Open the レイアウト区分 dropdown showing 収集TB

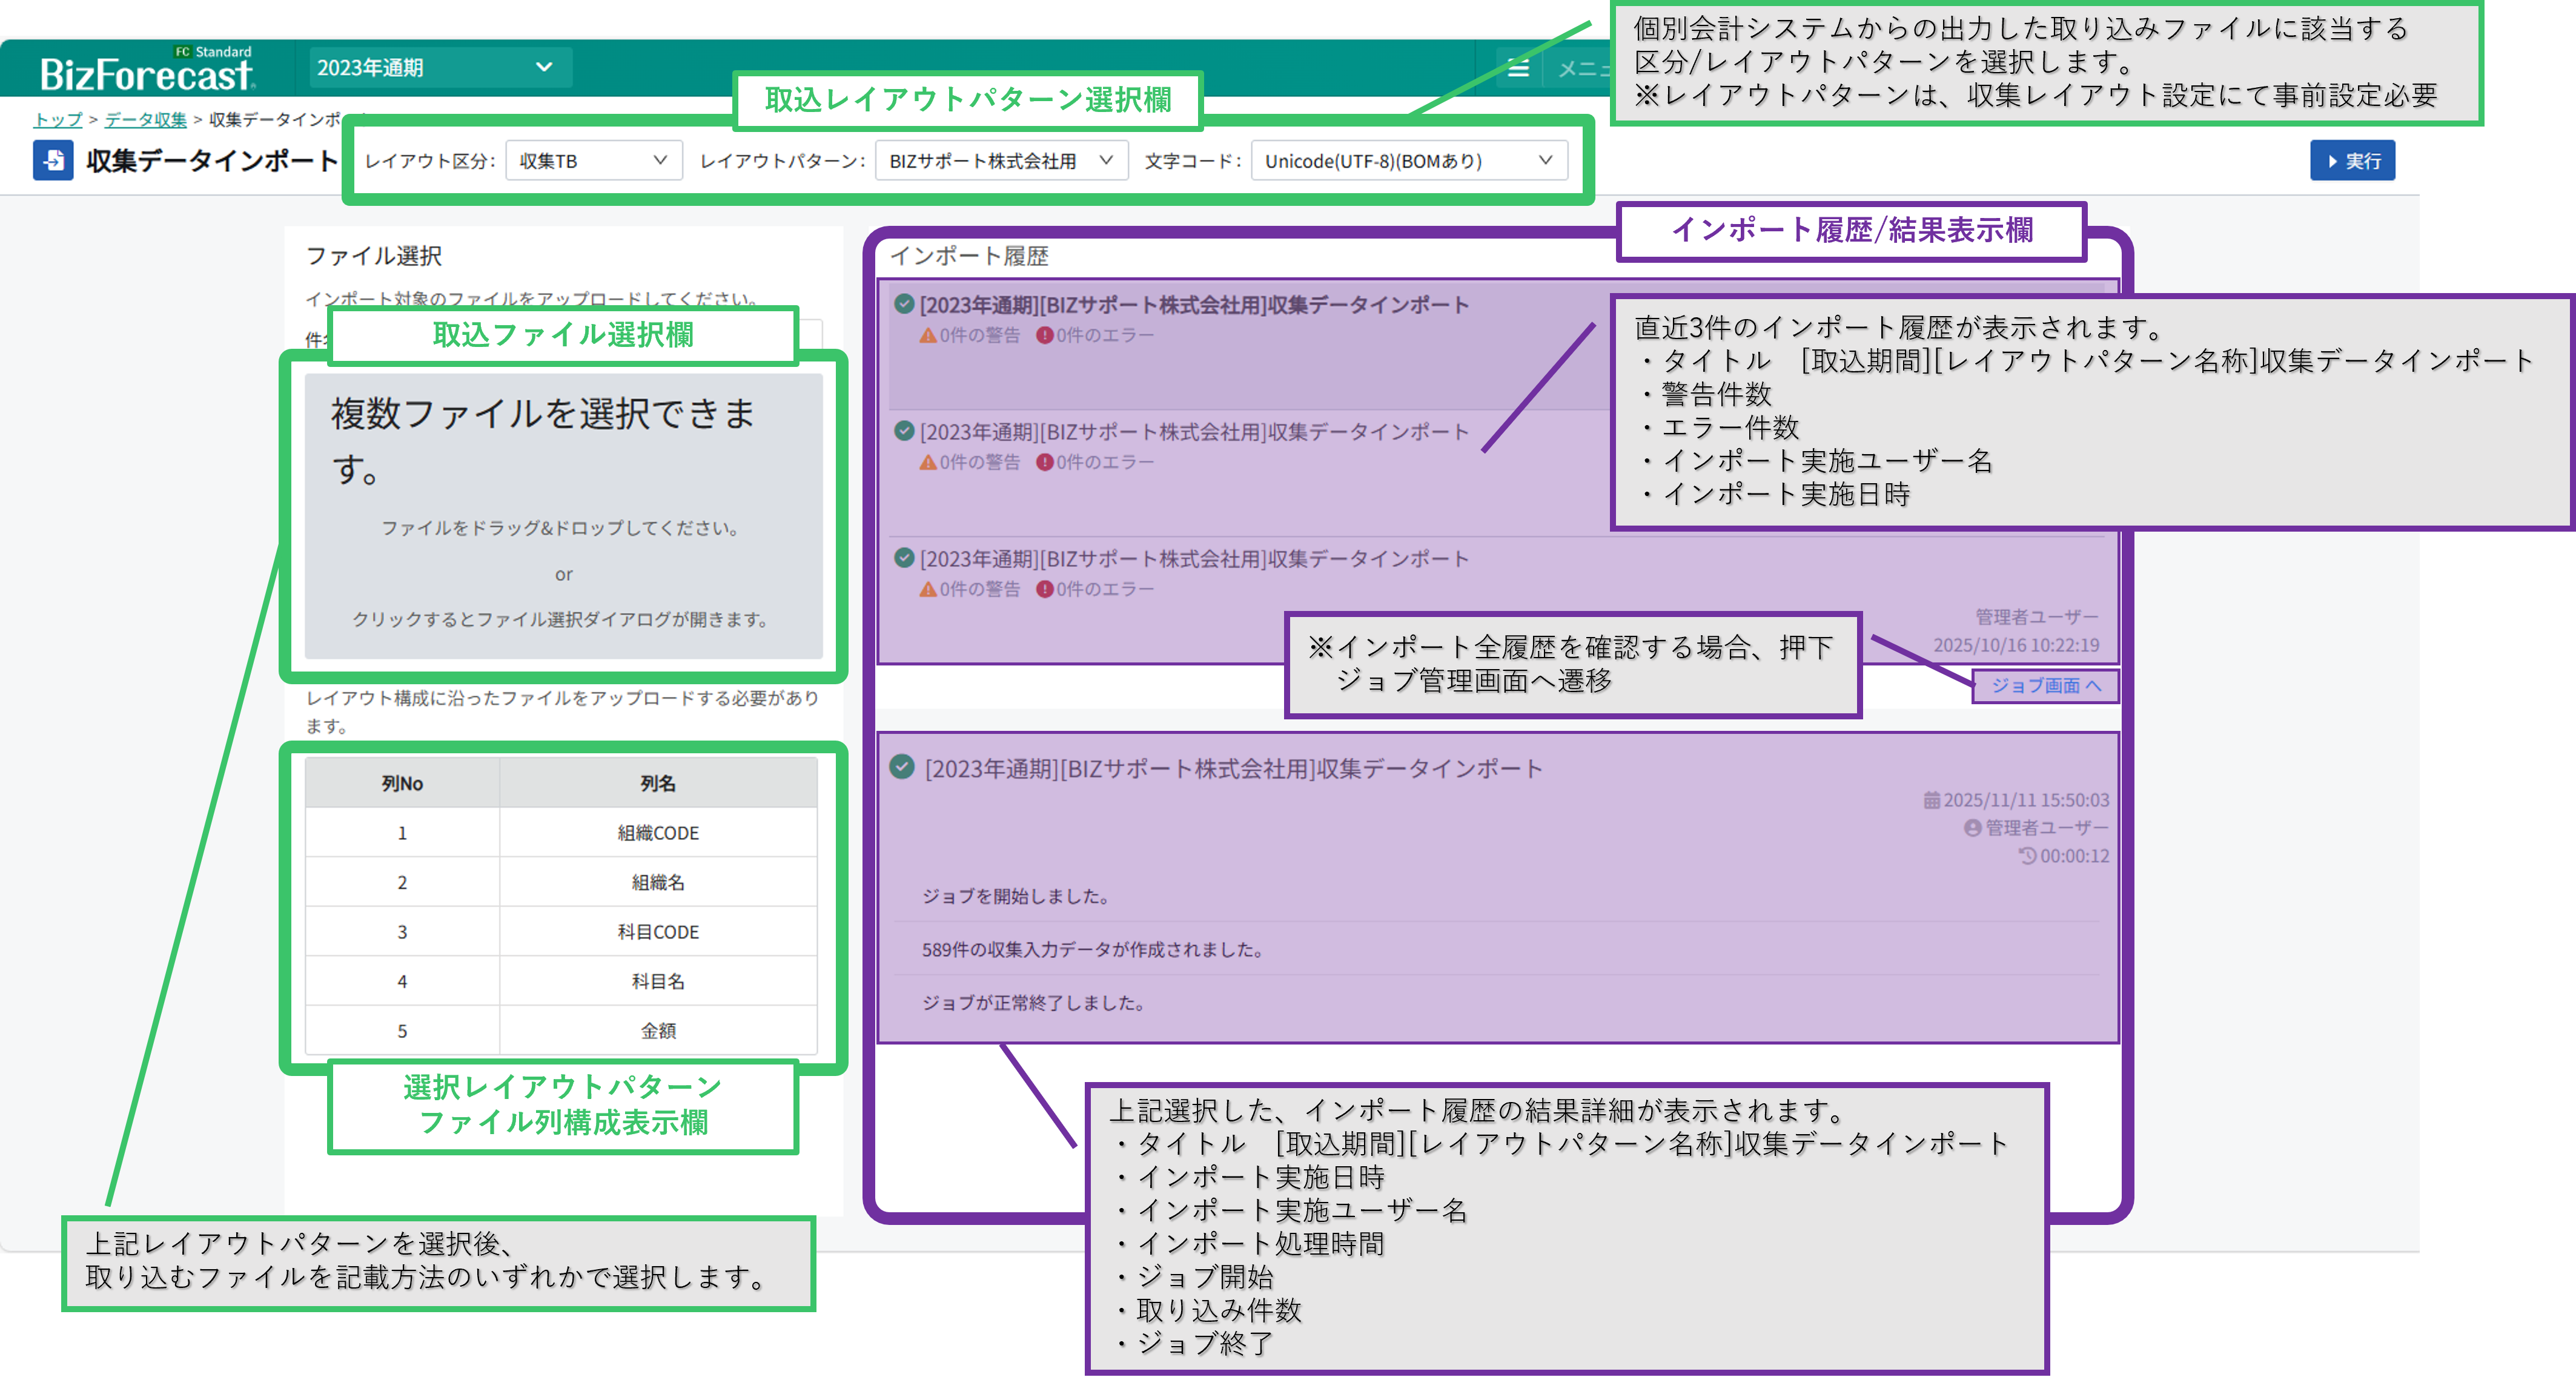point(593,161)
